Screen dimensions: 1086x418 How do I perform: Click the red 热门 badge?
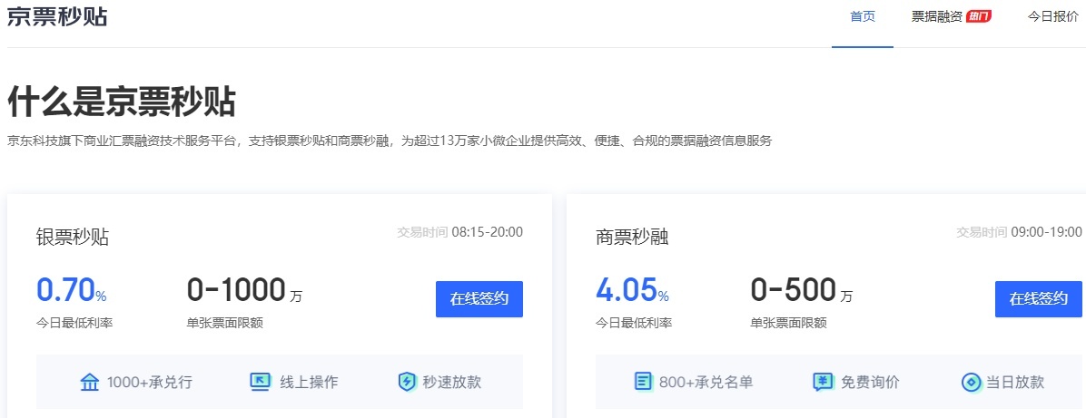[x=979, y=16]
